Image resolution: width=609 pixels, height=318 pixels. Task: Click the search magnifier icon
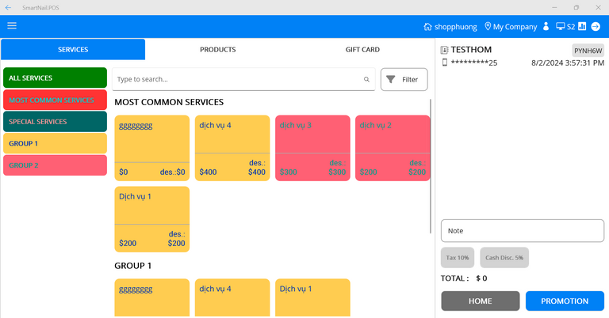pyautogui.click(x=366, y=80)
